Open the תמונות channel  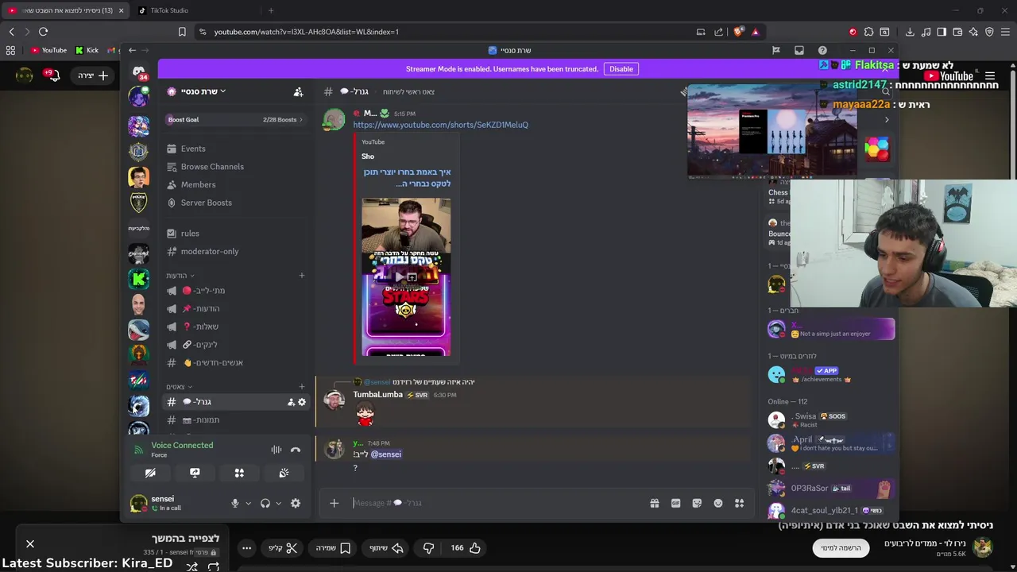point(235,420)
